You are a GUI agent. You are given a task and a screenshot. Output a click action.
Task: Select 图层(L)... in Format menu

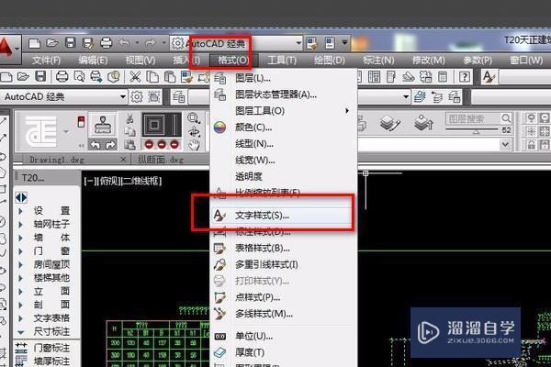284,78
